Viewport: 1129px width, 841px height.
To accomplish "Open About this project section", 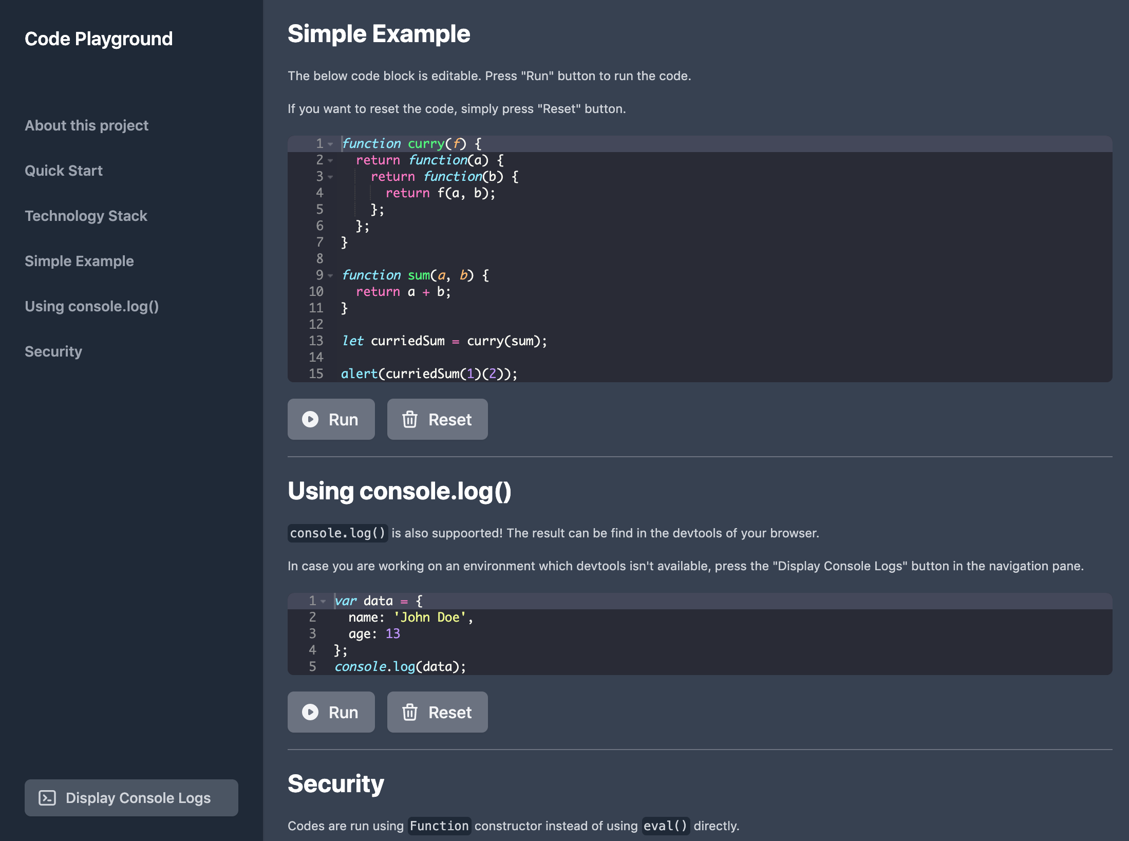I will (86, 125).
